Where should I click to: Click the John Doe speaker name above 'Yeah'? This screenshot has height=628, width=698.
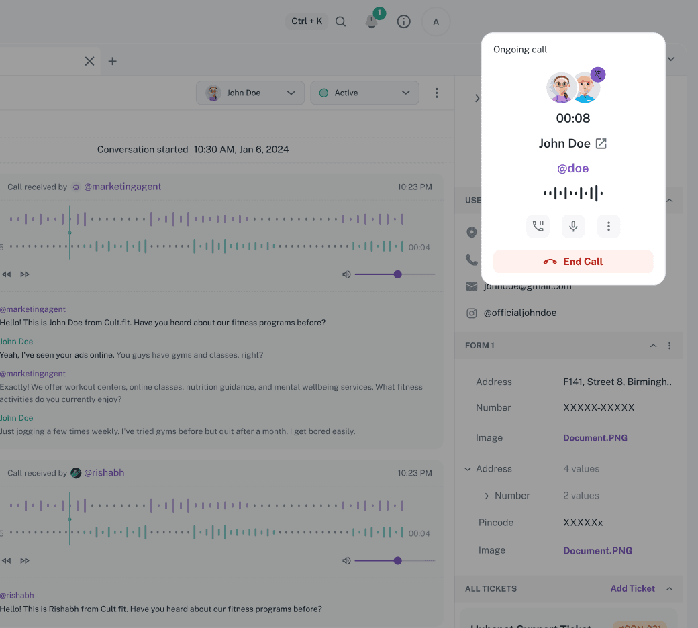[17, 342]
